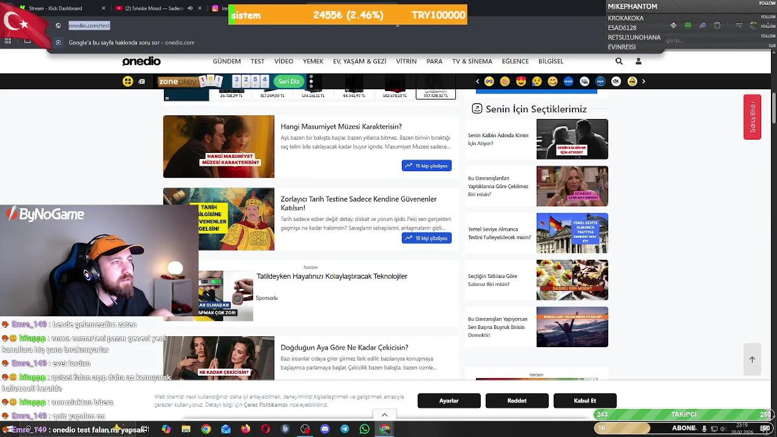
Task: Select the masked face emoji icon
Action: coord(489,81)
